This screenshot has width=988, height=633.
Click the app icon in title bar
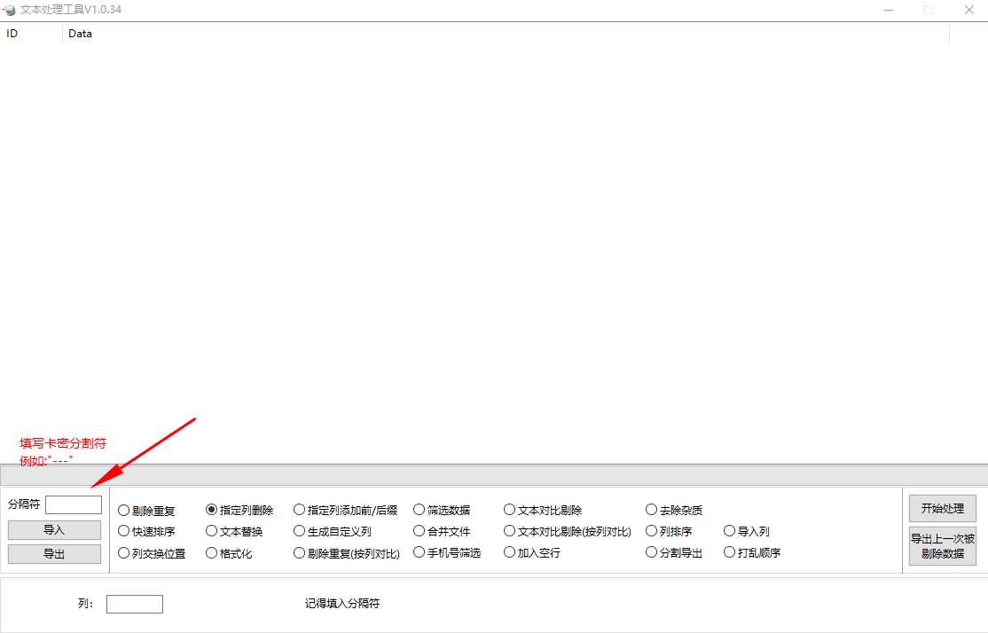[x=9, y=10]
